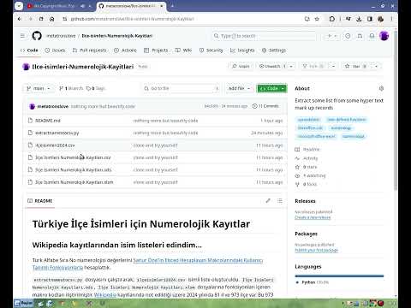
Task: Expand the create-new plus dropdown
Action: (332, 36)
